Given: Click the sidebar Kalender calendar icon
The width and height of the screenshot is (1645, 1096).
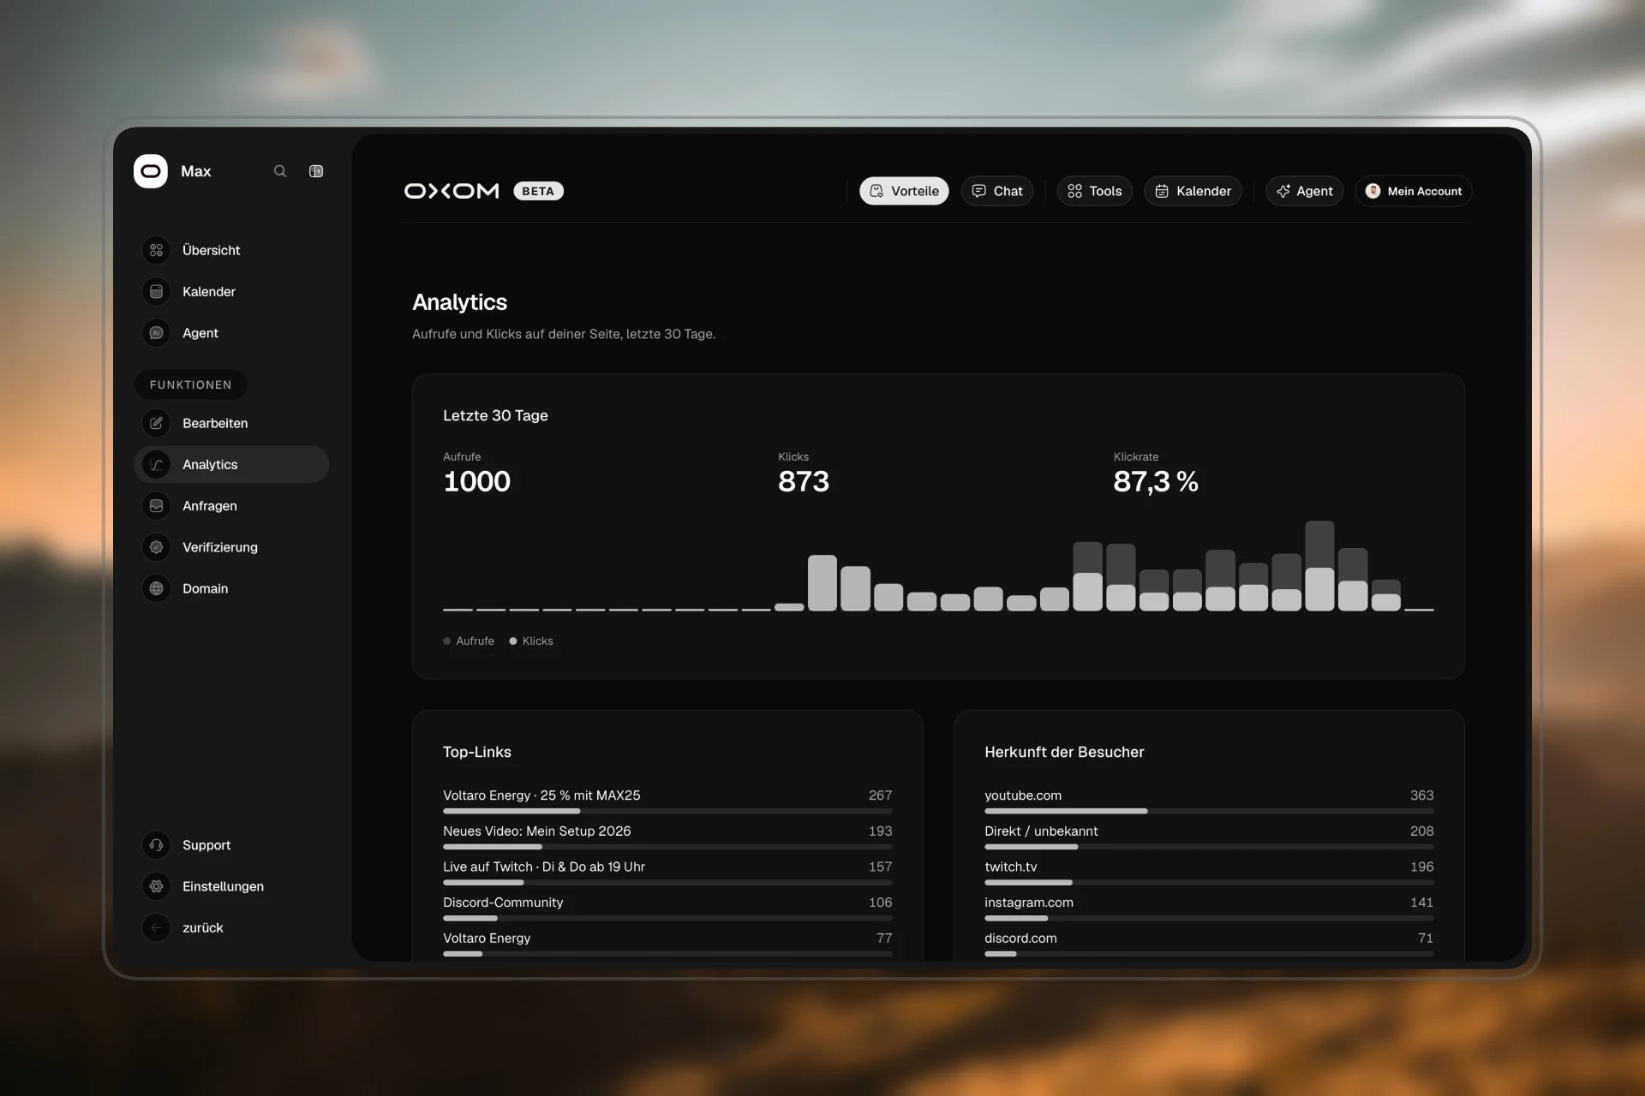Looking at the screenshot, I should 156,291.
